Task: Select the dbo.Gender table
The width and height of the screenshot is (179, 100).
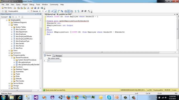Action: pos(20,43)
